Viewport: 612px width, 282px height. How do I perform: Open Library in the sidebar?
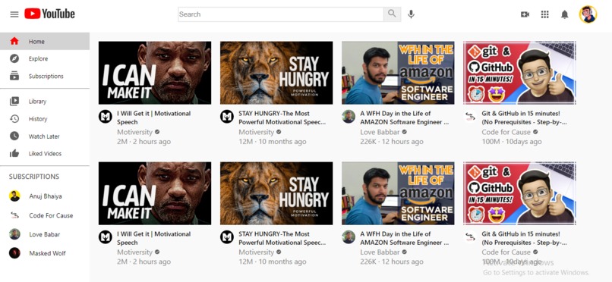point(45,102)
